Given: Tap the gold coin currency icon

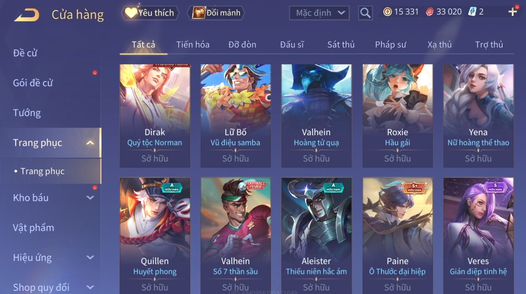Looking at the screenshot, I should (387, 12).
